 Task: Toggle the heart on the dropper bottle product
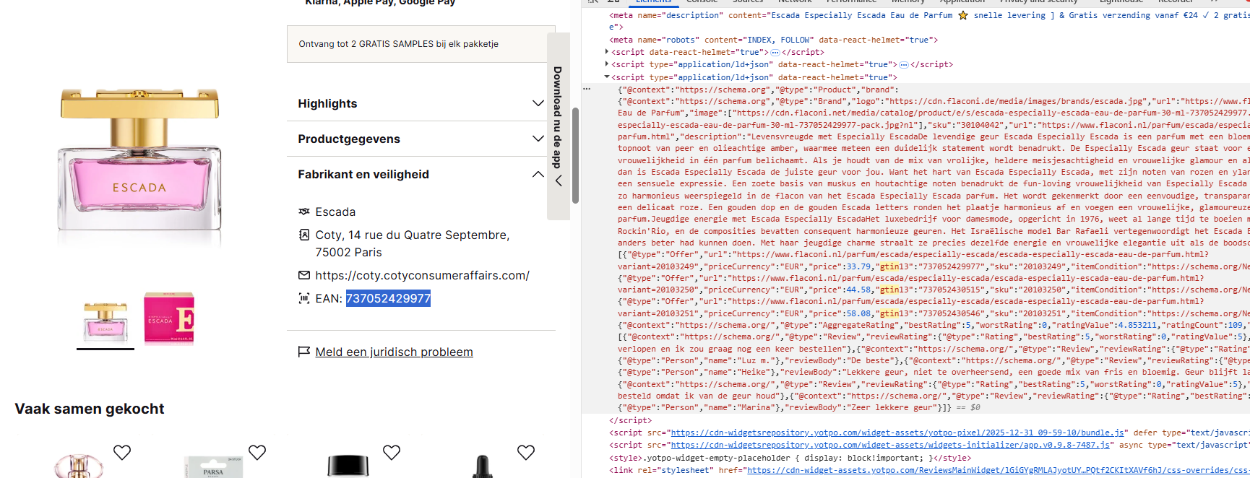[526, 453]
